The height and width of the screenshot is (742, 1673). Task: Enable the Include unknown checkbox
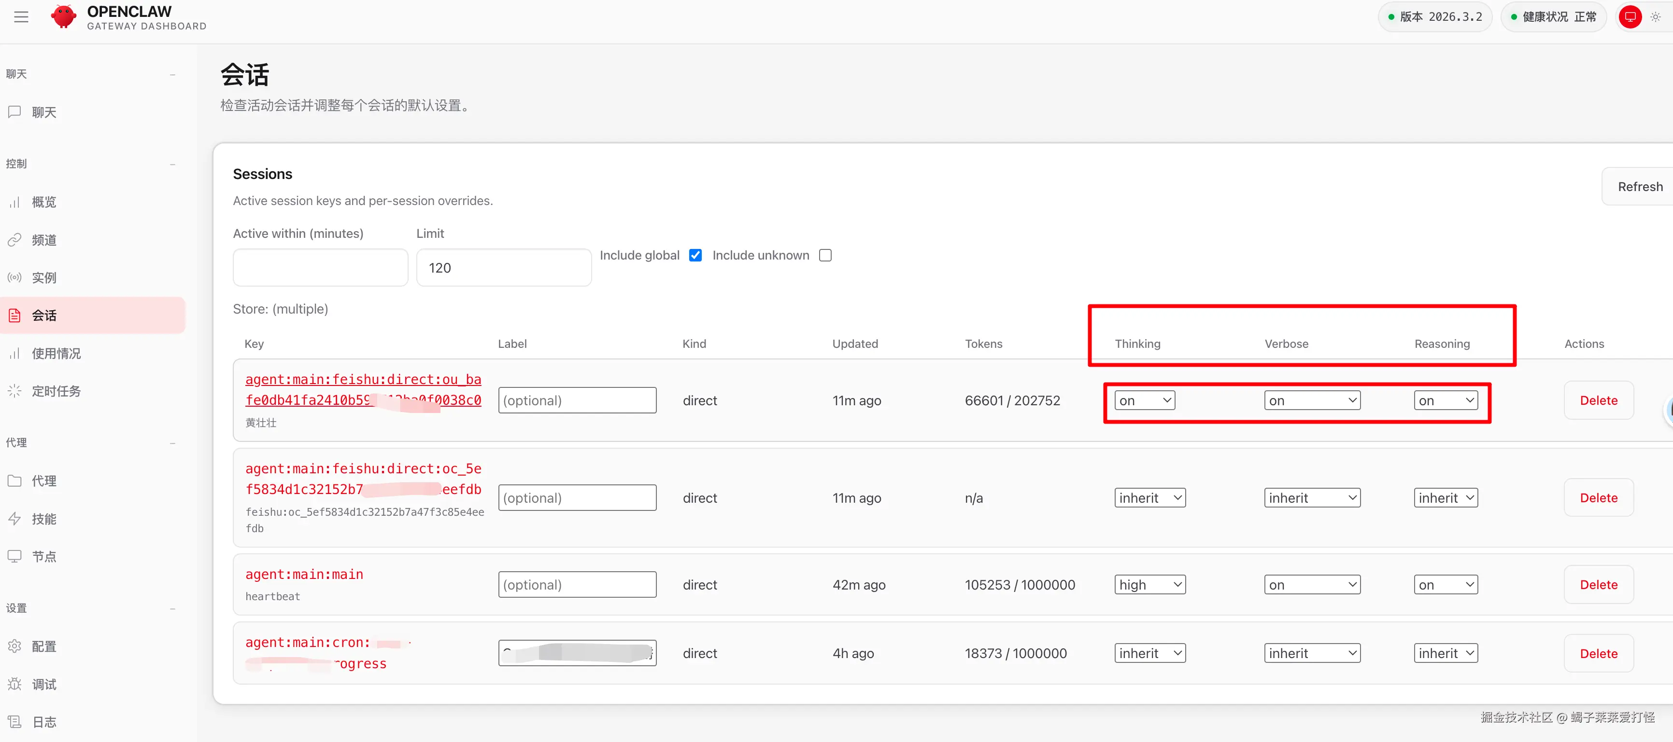(825, 256)
